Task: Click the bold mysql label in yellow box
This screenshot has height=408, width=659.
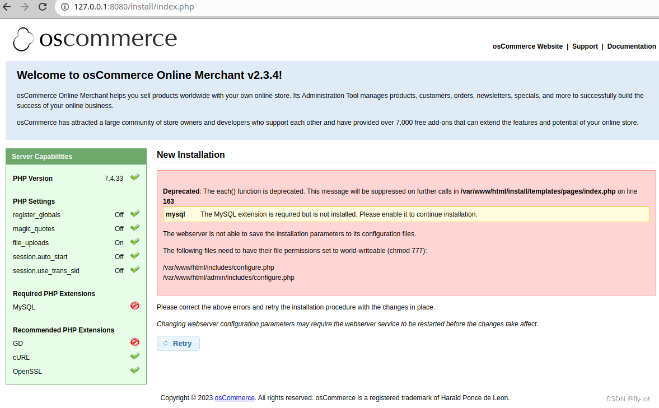Action: click(x=175, y=214)
